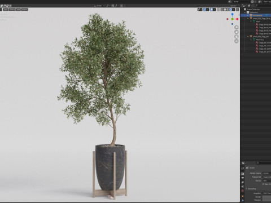The image size is (271, 203).
Task: Open the viewport shading options dropdown
Action: click(234, 10)
